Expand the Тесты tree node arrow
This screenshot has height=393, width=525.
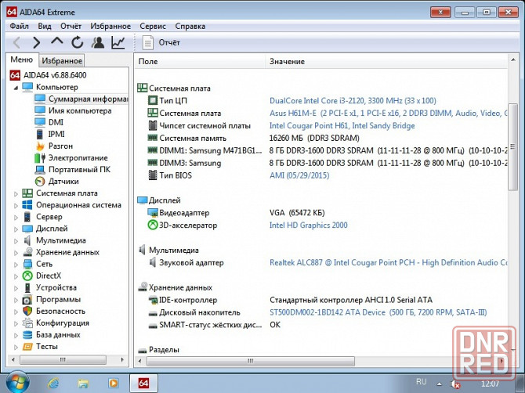16,347
